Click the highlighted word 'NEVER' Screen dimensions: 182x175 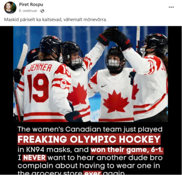point(34,158)
